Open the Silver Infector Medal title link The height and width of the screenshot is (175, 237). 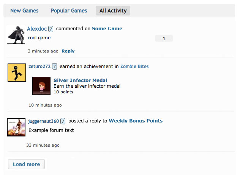[80, 80]
